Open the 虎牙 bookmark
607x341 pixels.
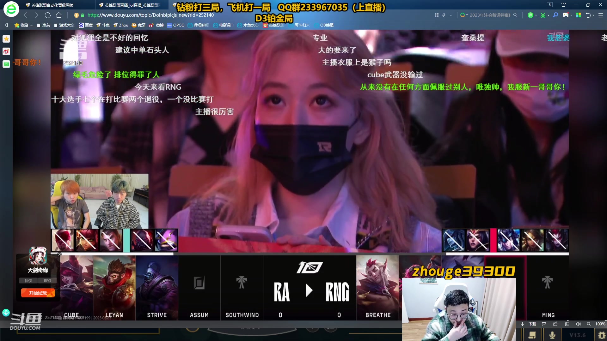(x=138, y=25)
